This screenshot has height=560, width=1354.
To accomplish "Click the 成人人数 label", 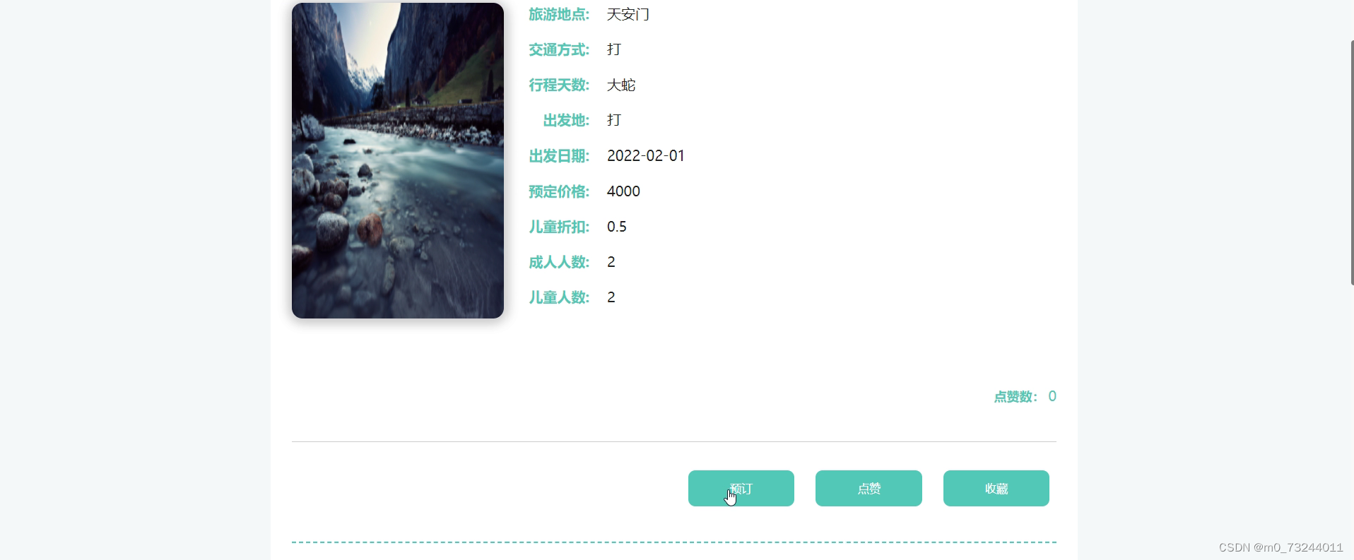I will coord(559,262).
